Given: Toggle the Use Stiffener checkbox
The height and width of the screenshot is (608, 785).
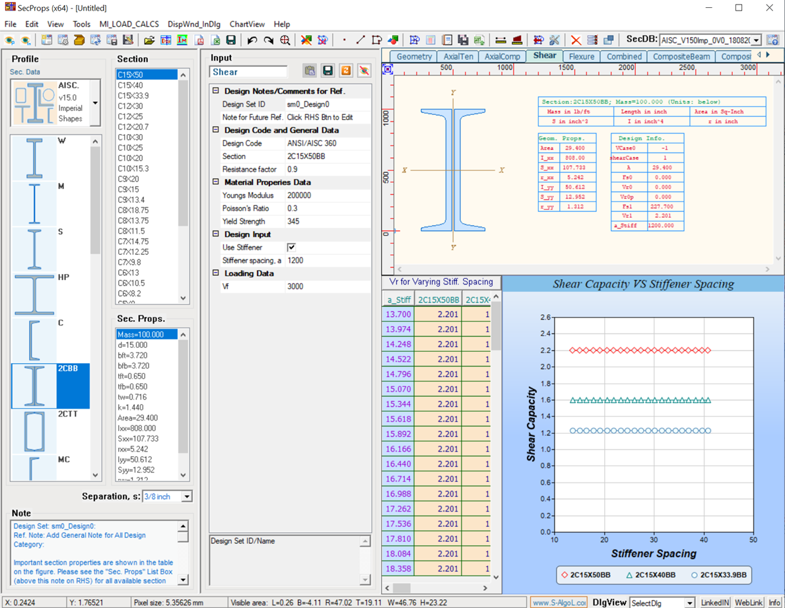Looking at the screenshot, I should [291, 248].
